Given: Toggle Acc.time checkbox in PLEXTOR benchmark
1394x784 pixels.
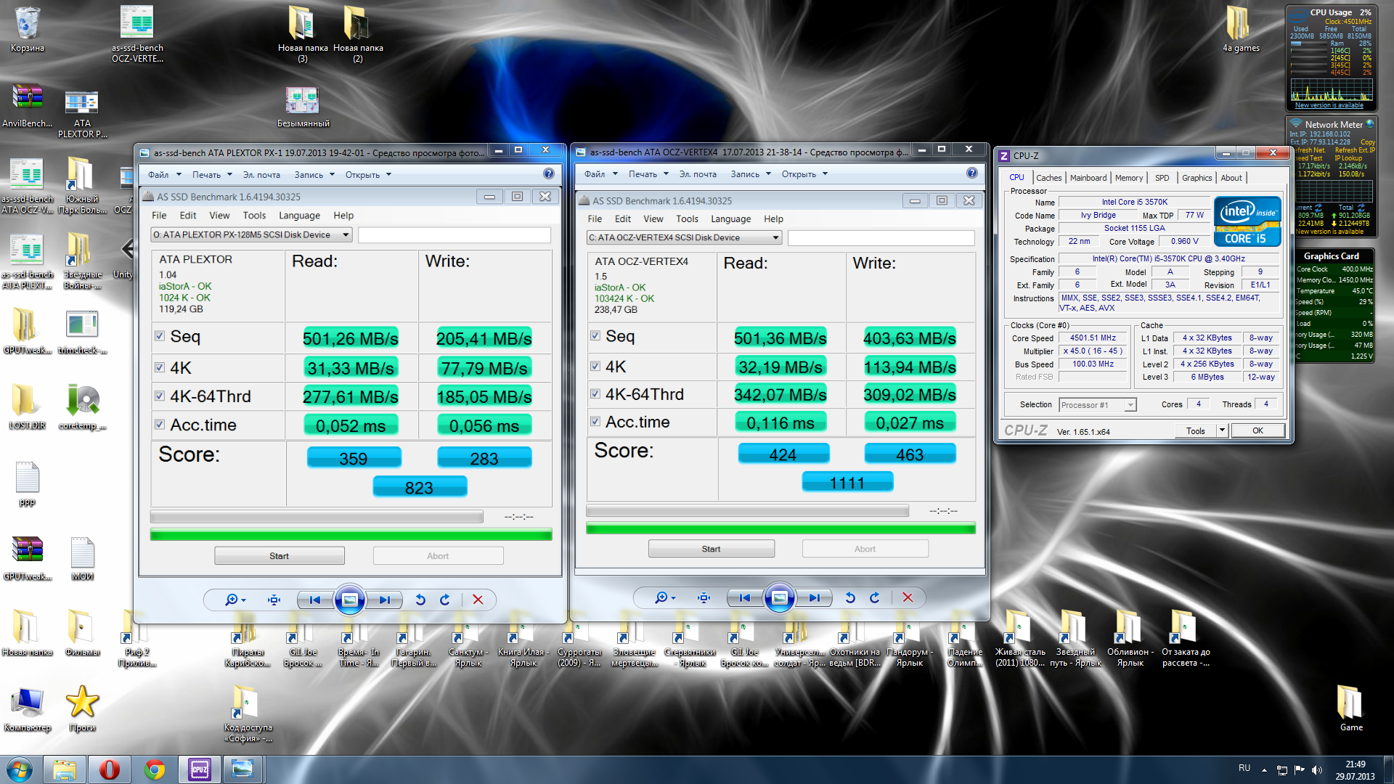Looking at the screenshot, I should (x=159, y=425).
